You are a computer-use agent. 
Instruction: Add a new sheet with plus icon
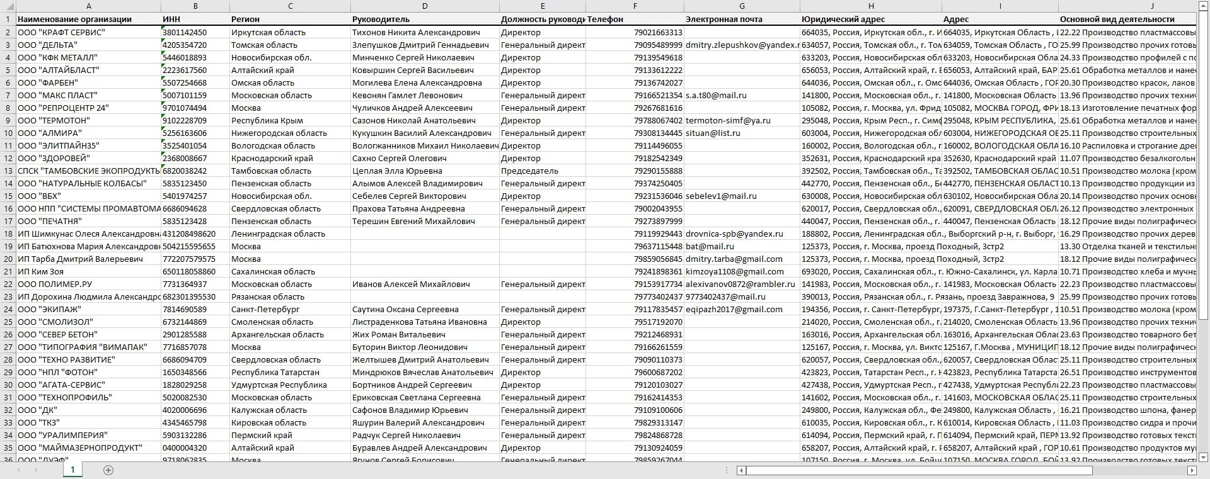108,470
